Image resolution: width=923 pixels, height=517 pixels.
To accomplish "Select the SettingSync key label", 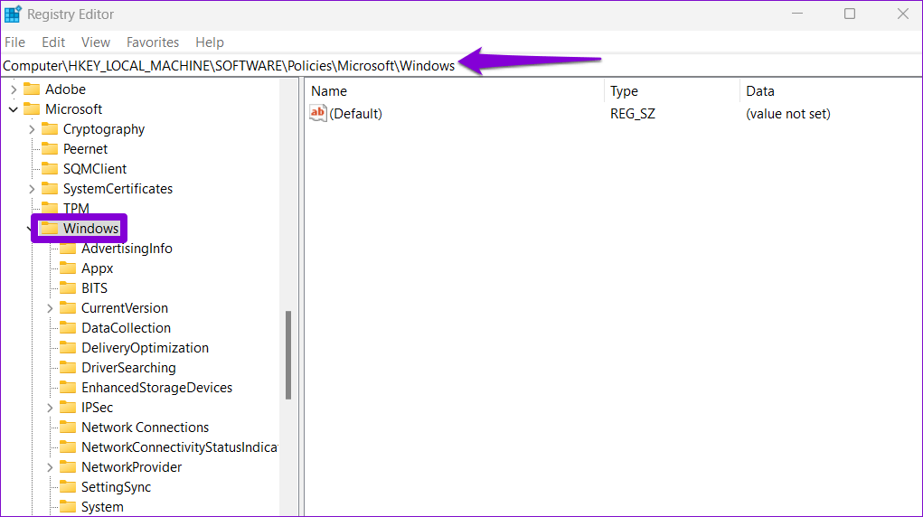I will click(x=116, y=487).
